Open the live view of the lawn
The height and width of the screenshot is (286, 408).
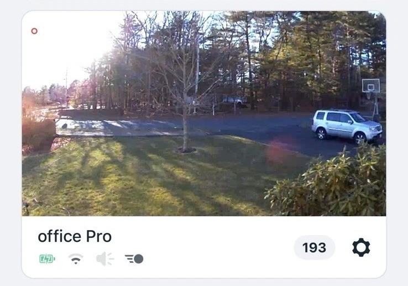click(204, 113)
